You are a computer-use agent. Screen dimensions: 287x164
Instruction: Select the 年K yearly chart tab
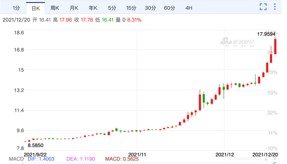point(93,8)
